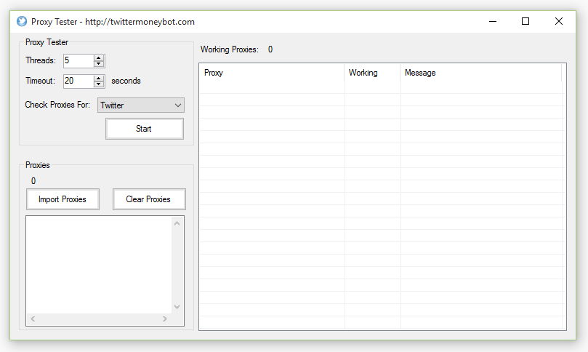Image resolution: width=588 pixels, height=352 pixels.
Task: Minimize the Proxy Tester window
Action: [493, 21]
